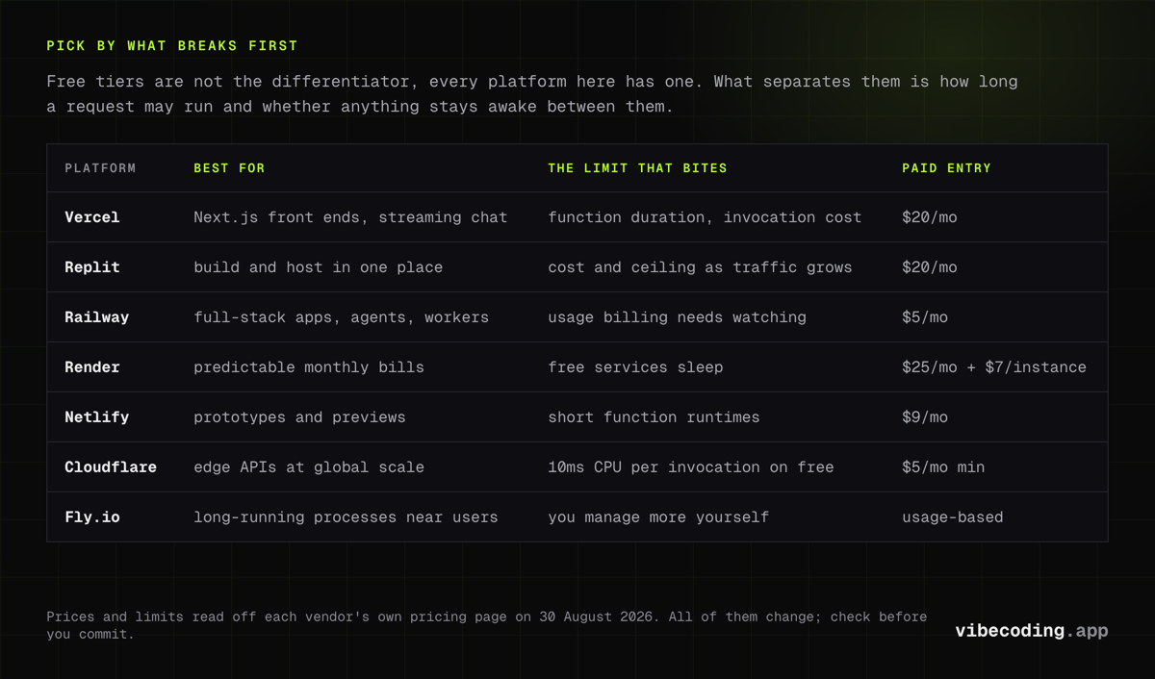Click THE LIMIT THAT BITES header
This screenshot has height=679, width=1155.
637,168
